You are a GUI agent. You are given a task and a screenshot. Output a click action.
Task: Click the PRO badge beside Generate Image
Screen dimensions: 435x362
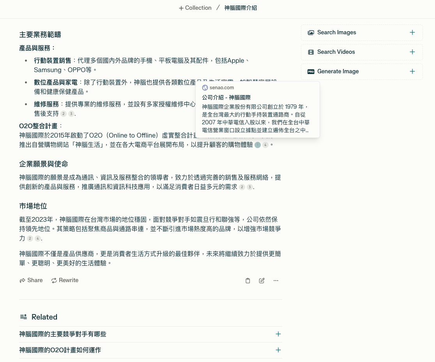(x=311, y=72)
